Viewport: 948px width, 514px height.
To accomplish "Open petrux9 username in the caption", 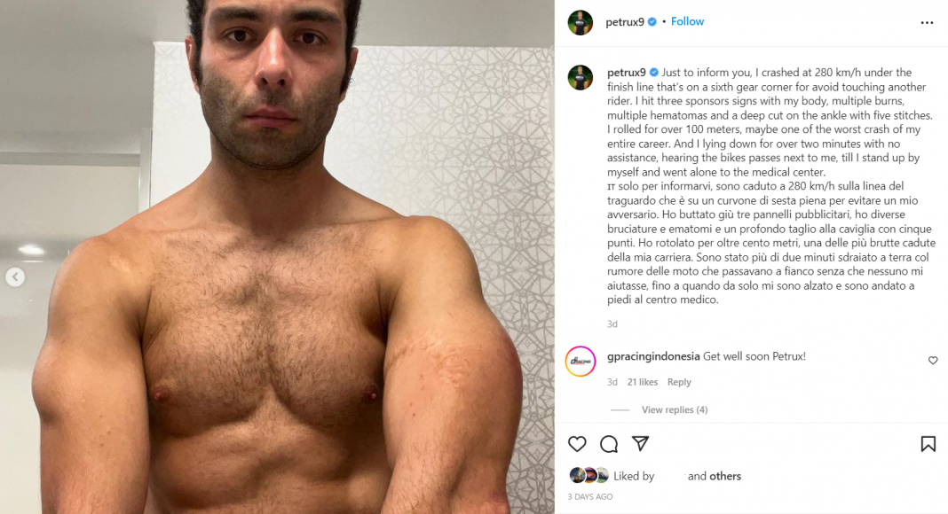I will click(x=627, y=73).
